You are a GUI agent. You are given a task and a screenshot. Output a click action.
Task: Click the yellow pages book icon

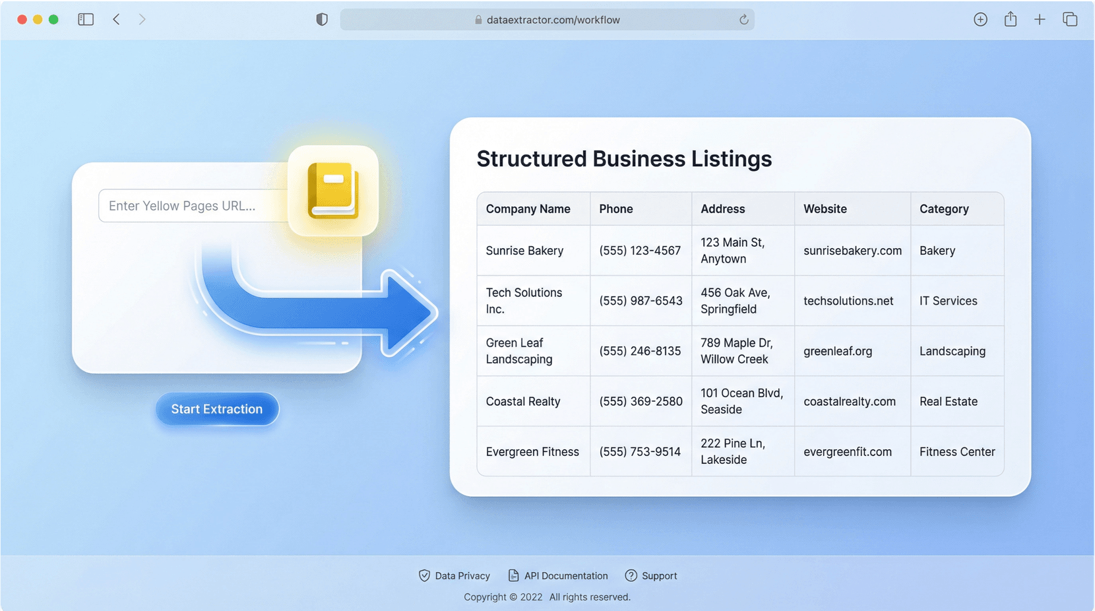pos(332,191)
